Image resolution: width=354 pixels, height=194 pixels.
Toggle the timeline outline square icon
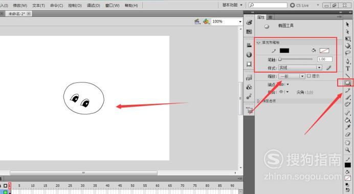[x=6, y=186]
